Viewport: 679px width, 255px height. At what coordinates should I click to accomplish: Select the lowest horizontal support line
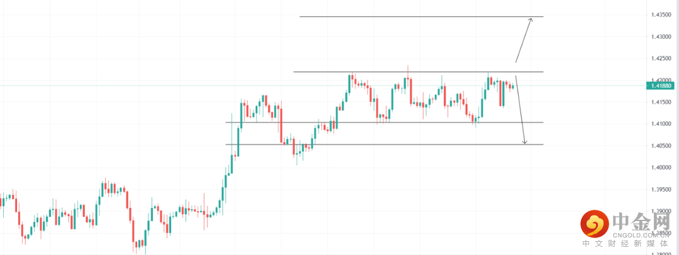click(377, 144)
